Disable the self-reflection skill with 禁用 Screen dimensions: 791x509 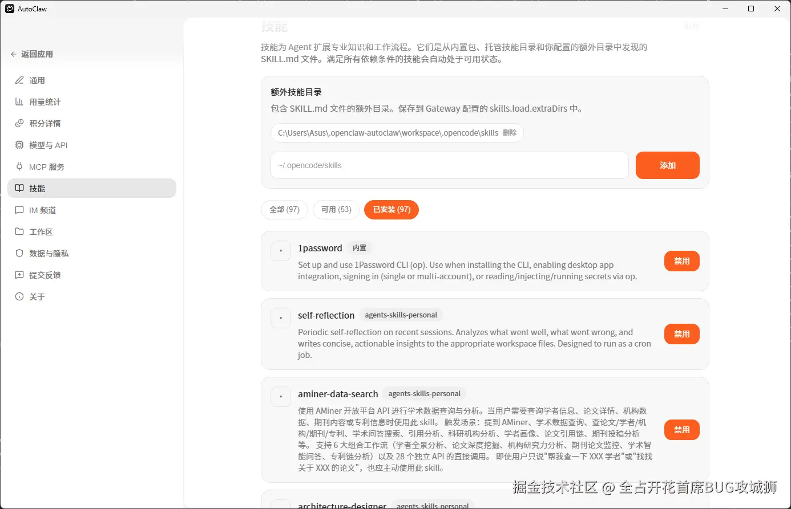[682, 334]
